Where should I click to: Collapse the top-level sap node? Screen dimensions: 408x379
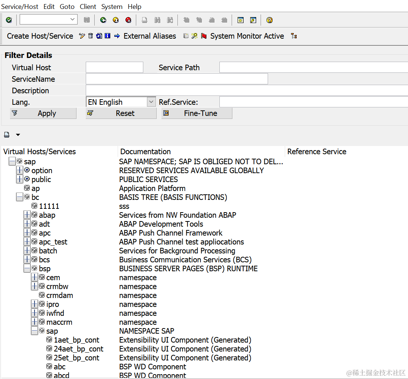12,161
